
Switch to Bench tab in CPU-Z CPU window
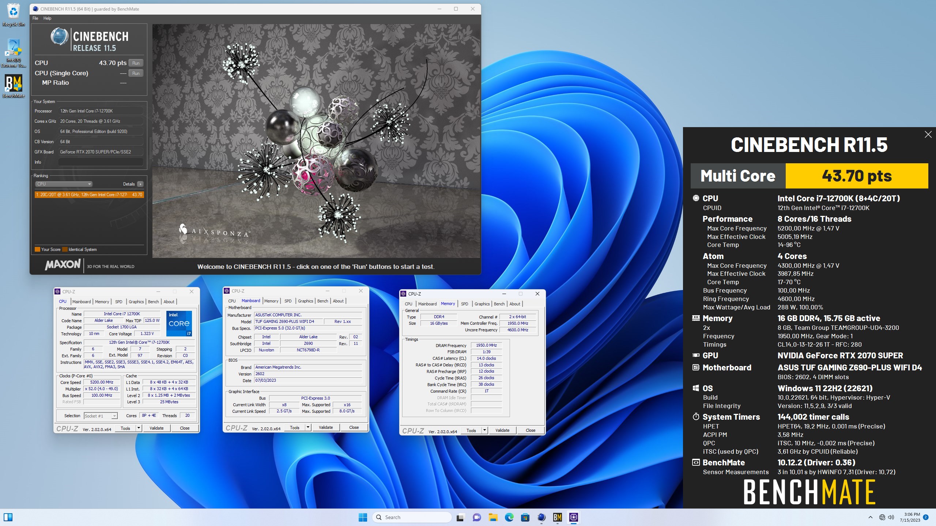pos(154,302)
